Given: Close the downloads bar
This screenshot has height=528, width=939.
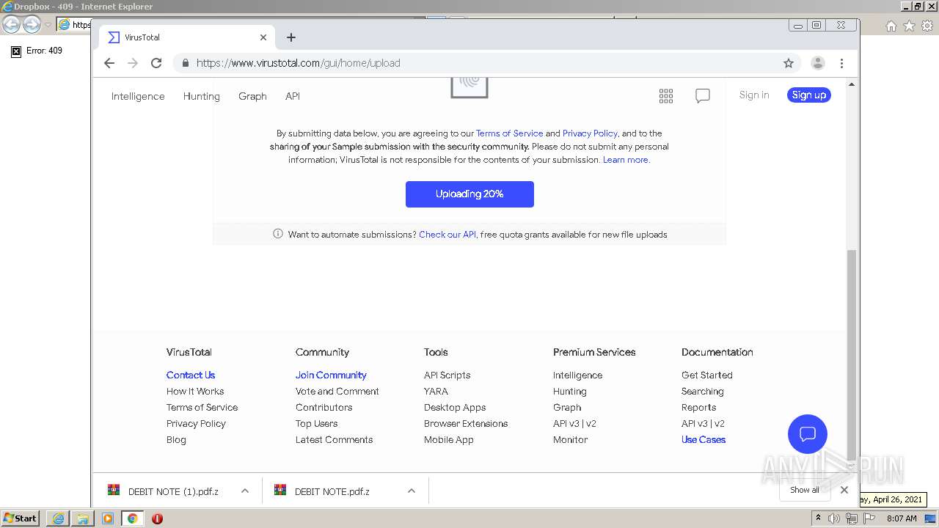Looking at the screenshot, I should click(x=844, y=490).
